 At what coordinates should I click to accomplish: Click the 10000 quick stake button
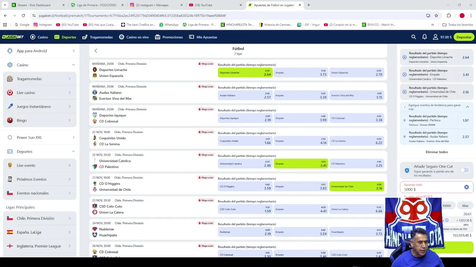447,206
